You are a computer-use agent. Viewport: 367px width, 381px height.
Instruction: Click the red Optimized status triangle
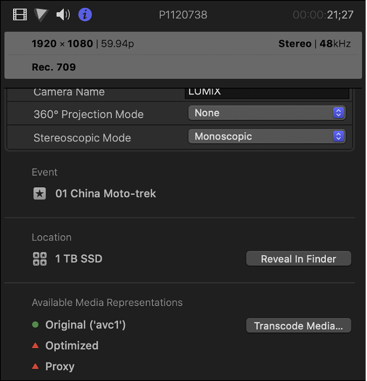35,346
